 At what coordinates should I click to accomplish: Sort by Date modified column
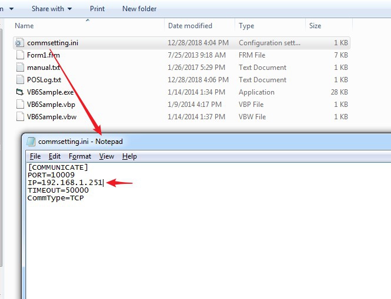click(190, 26)
